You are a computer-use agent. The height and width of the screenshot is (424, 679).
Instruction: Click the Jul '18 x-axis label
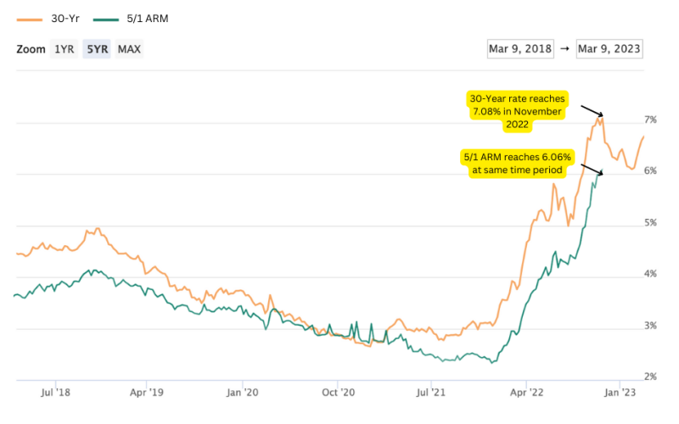[54, 393]
